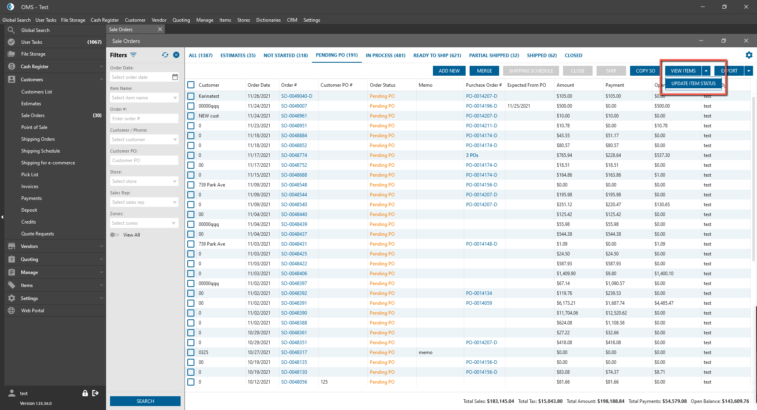
Task: Switch to the READY TO SHIP tab
Action: [437, 56]
